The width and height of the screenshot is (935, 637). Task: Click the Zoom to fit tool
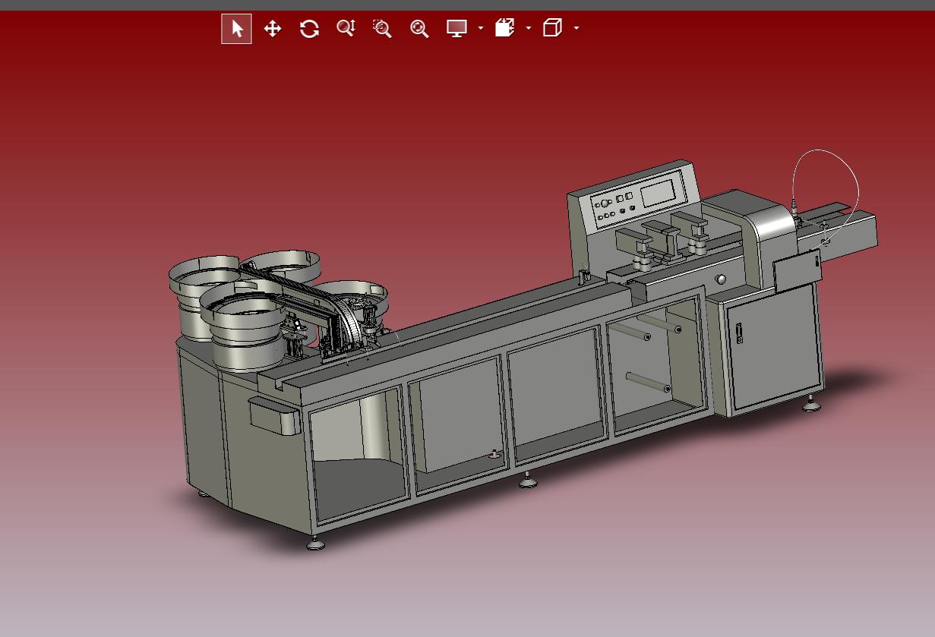point(419,29)
